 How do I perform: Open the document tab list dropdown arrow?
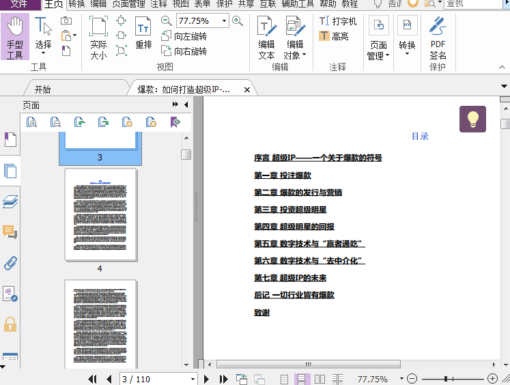pos(504,87)
